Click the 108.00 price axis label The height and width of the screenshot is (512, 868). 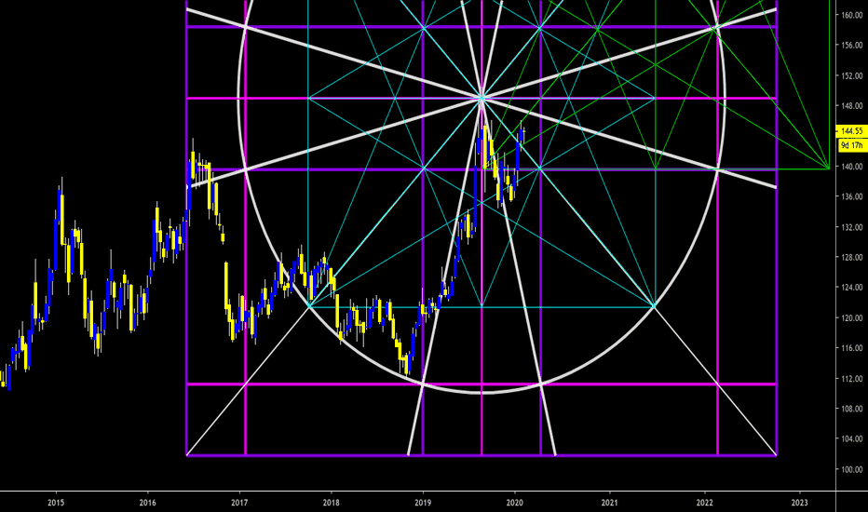point(852,409)
